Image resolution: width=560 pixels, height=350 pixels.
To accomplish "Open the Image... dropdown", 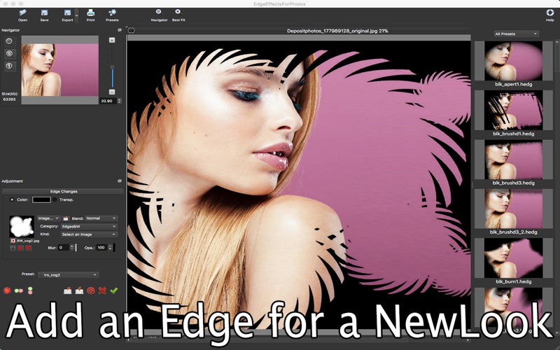I will (48, 218).
